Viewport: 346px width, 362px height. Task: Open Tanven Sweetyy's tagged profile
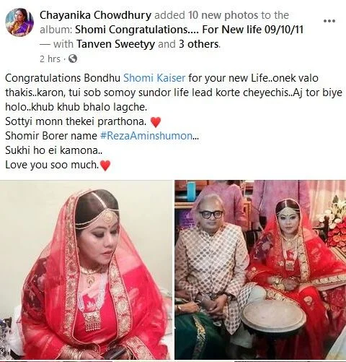click(x=115, y=44)
